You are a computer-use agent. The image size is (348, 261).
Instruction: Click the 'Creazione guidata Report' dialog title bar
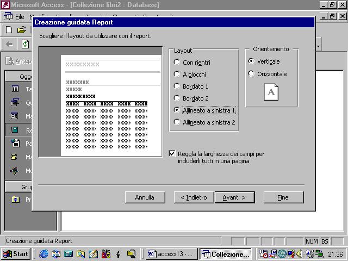[173, 22]
